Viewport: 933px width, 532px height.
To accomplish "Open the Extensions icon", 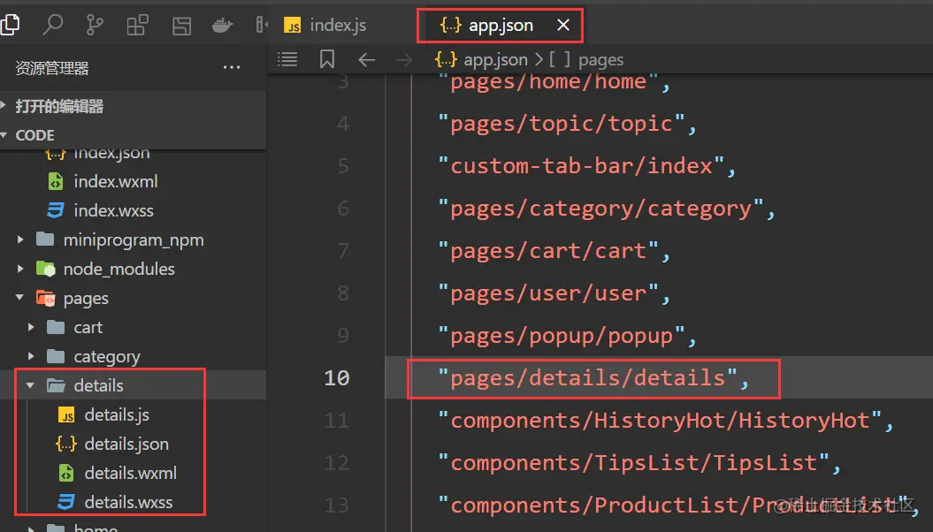I will coord(137,25).
